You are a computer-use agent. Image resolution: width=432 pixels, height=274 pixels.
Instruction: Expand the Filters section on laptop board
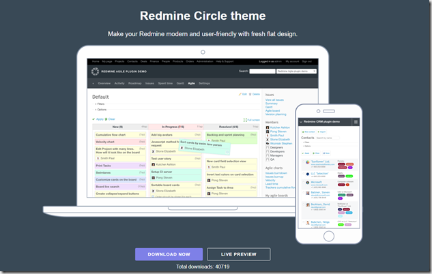[x=100, y=104]
